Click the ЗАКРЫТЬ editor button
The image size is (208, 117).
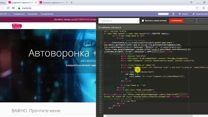pos(202,21)
